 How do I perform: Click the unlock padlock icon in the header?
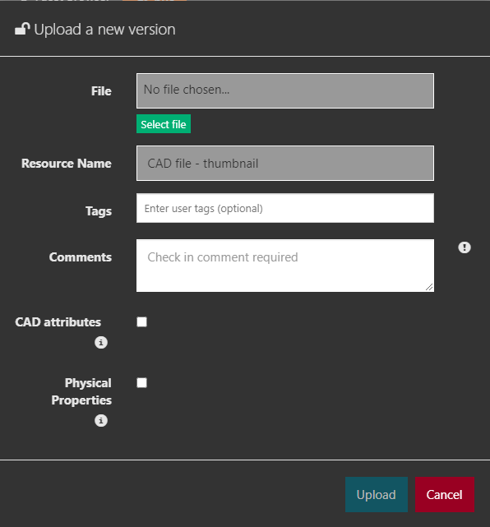[22, 29]
